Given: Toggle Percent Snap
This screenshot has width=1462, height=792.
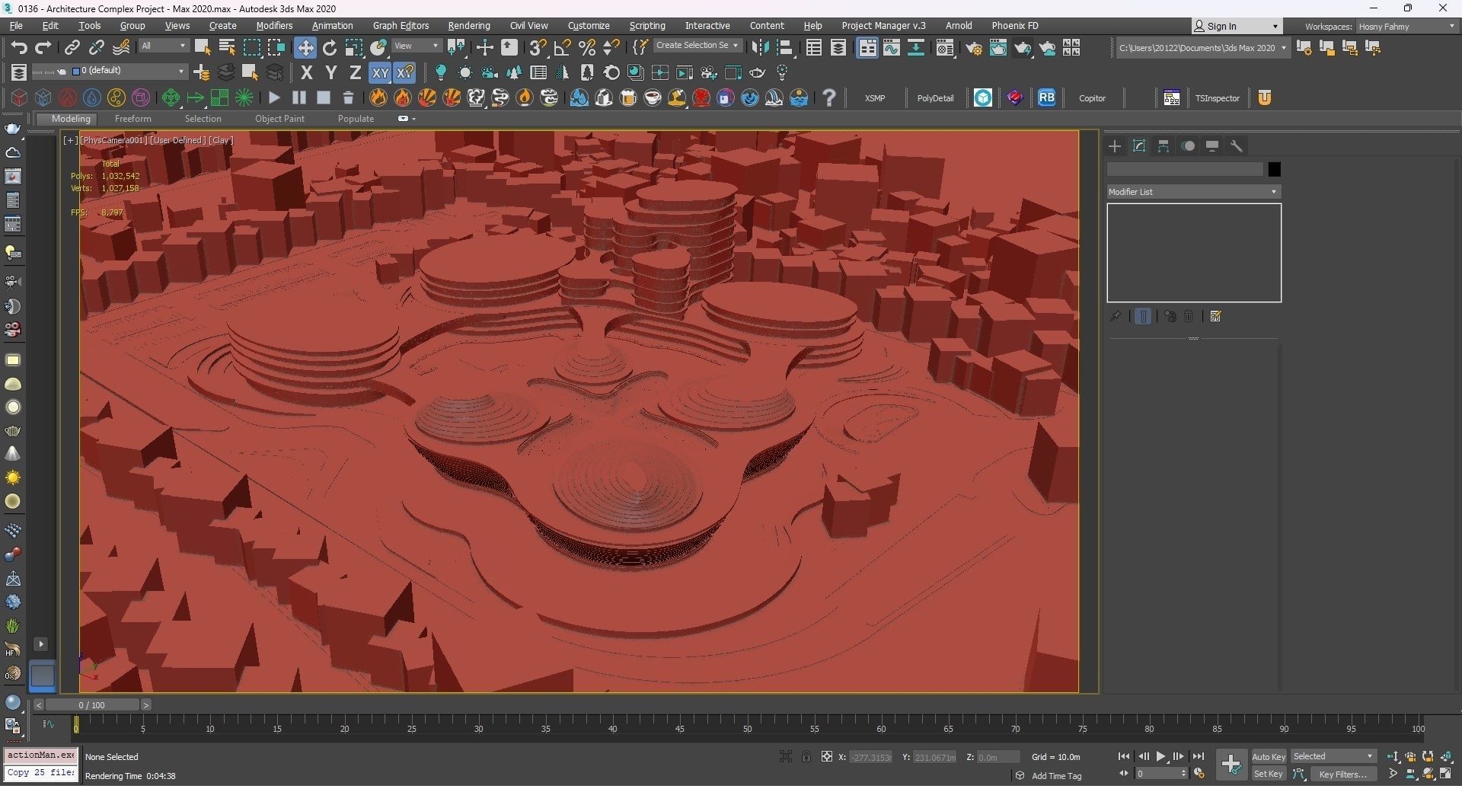Looking at the screenshot, I should 587,48.
